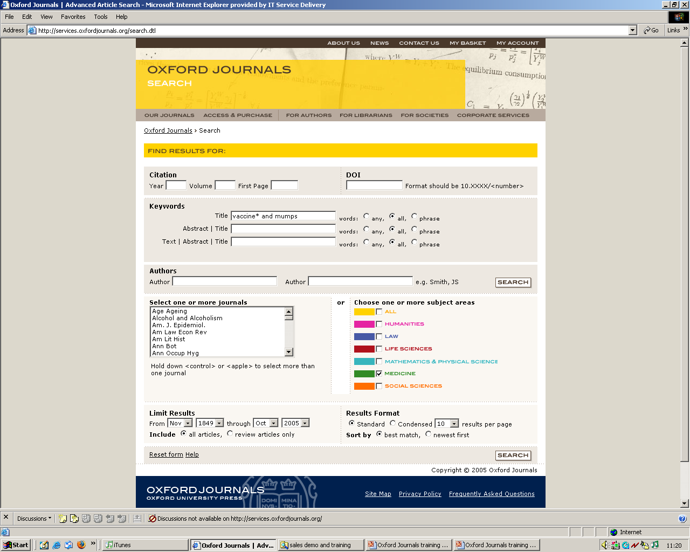The height and width of the screenshot is (552, 690).
Task: Open the Frequently Asked Questions link
Action: [x=492, y=494]
